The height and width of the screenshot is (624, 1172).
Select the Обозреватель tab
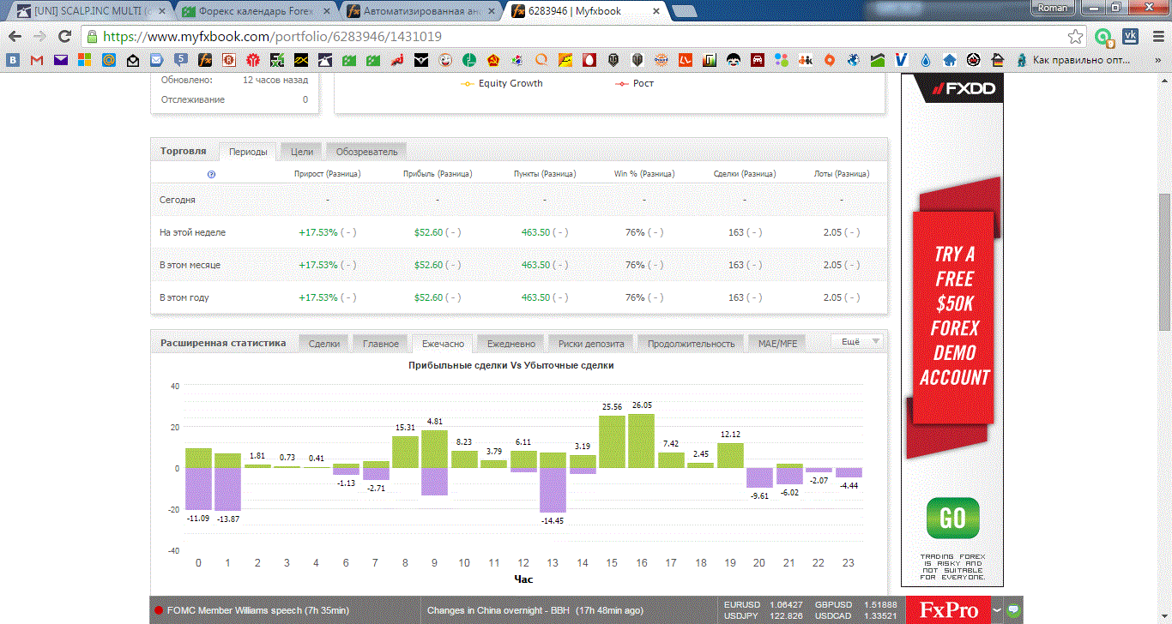[x=367, y=152]
